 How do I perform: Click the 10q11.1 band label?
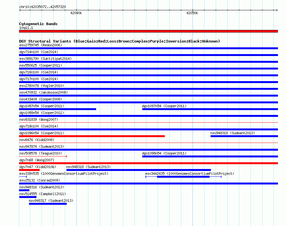26,28
